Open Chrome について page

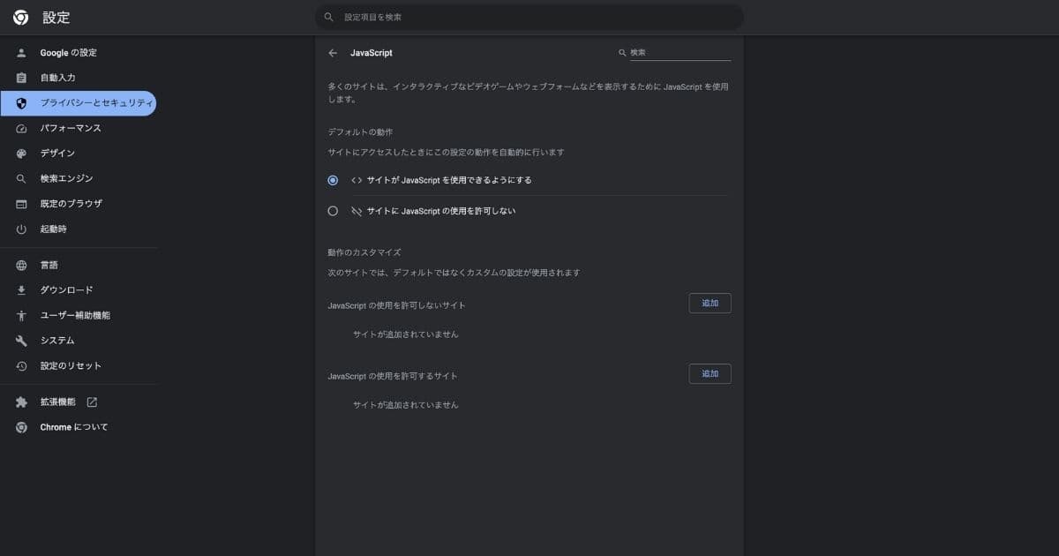(79, 427)
